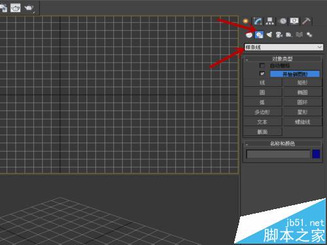Viewport: 327px width, 245px height.
Task: Switch to the Create panel star tab
Action: coord(246,21)
